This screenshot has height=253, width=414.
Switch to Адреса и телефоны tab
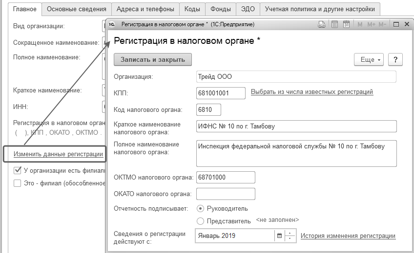pyautogui.click(x=145, y=9)
